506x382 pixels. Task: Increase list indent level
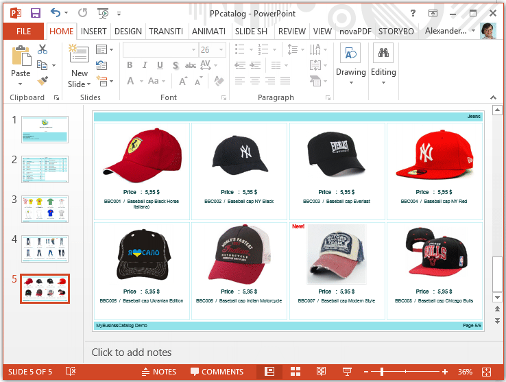pyautogui.click(x=255, y=65)
